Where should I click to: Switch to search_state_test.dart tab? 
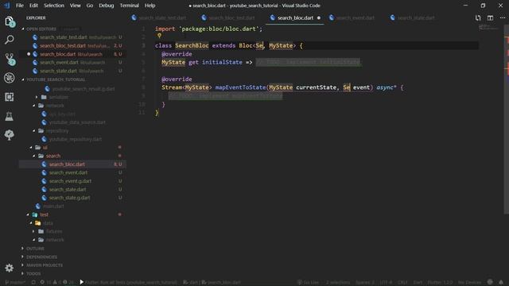[x=159, y=17]
